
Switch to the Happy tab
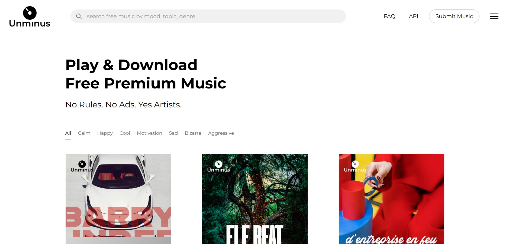(x=105, y=133)
